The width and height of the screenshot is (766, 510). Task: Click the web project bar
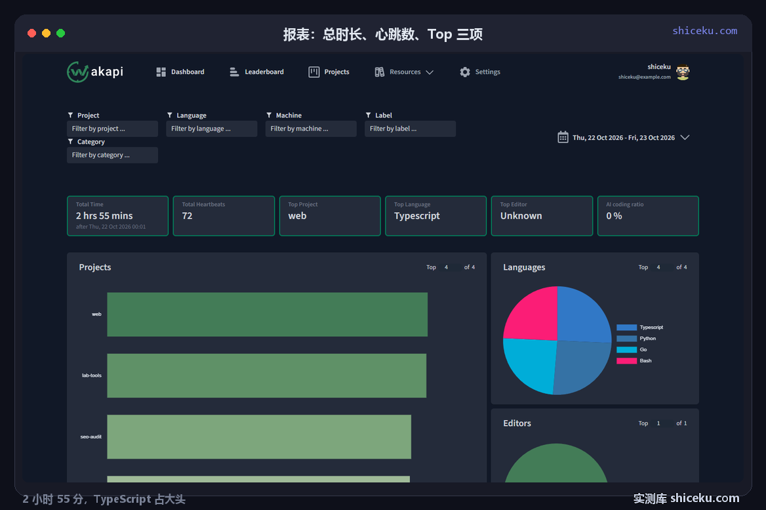267,314
